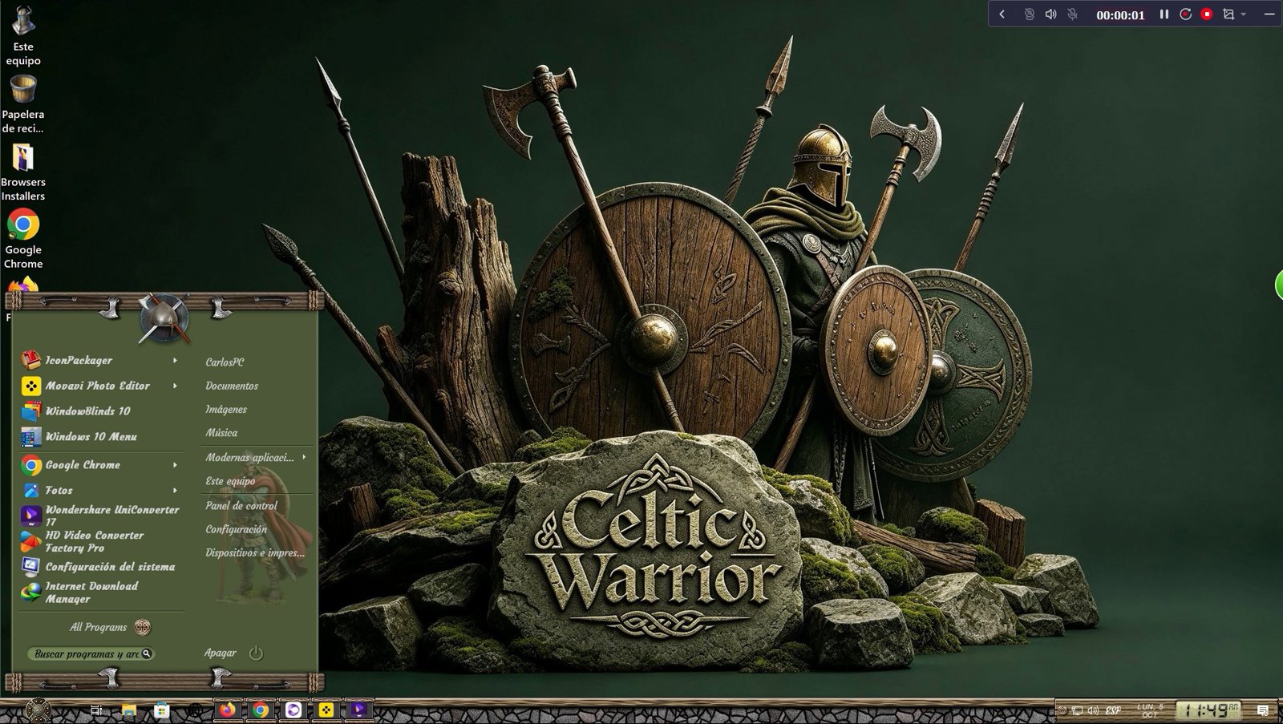Pause the screen recording
Screen dimensions: 1283x724
pos(1164,14)
